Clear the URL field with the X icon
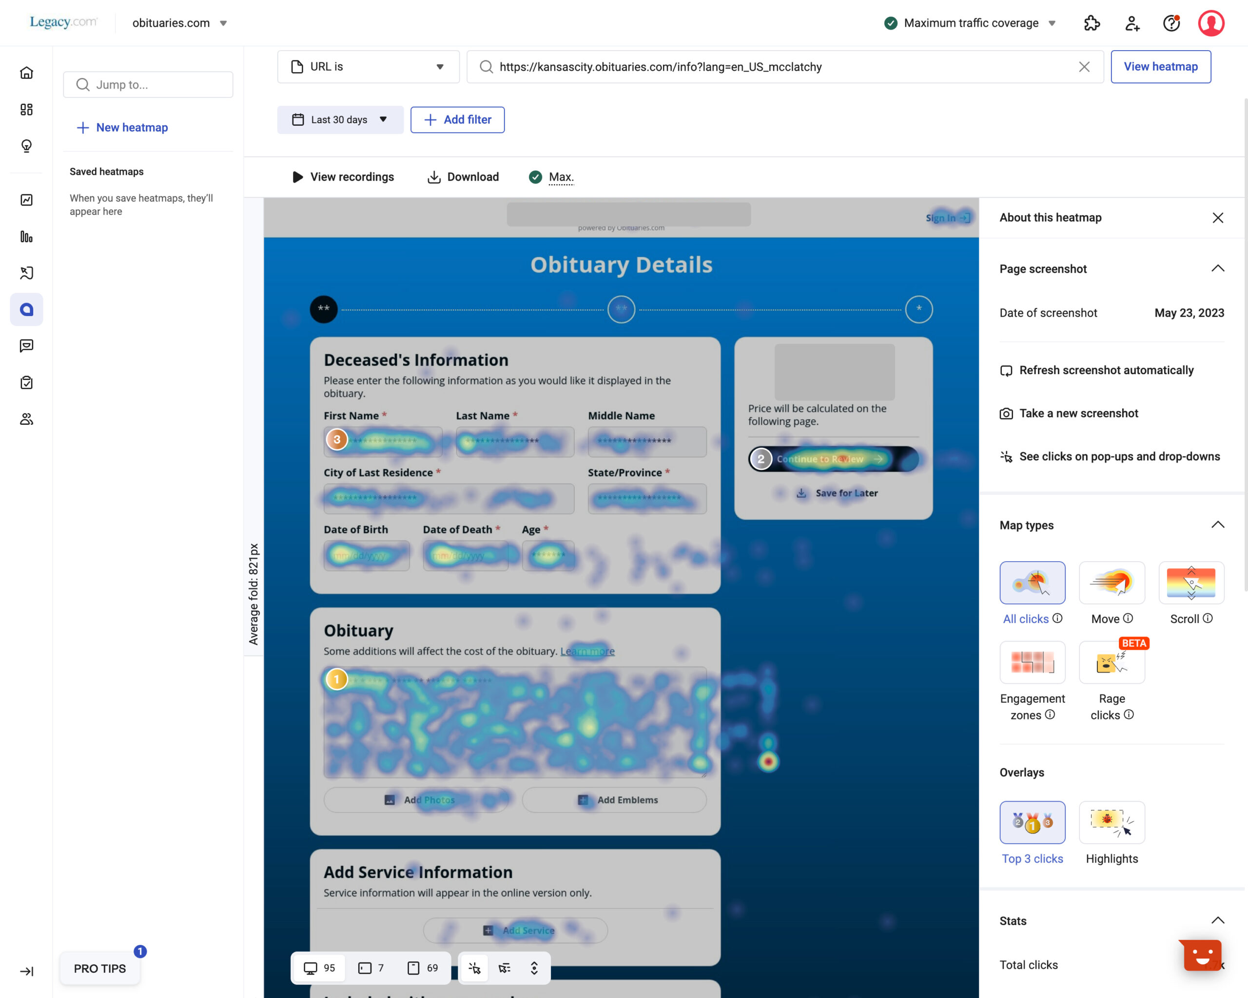Viewport: 1248px width, 998px height. (x=1084, y=67)
